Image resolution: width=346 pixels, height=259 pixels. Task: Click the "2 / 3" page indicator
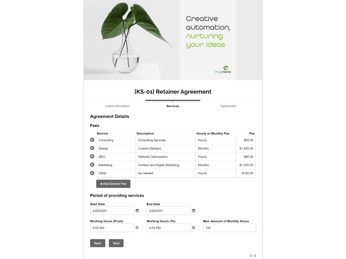[253, 256]
